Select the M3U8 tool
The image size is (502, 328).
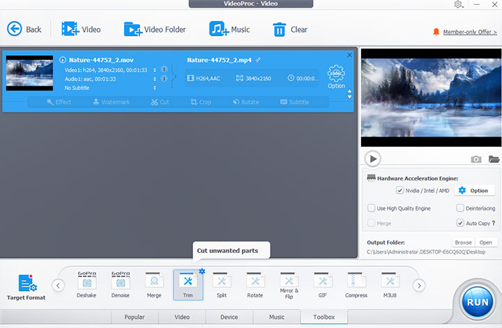[x=390, y=285]
